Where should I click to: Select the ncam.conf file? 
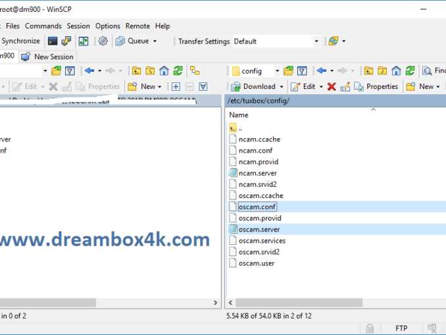click(251, 151)
